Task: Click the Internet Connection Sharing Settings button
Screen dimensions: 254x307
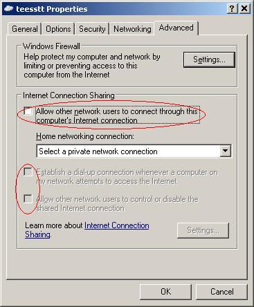Action: [x=203, y=230]
